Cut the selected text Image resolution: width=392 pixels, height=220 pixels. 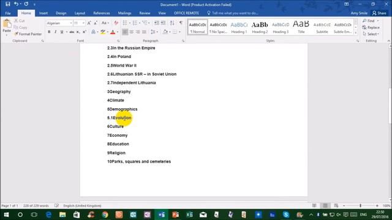pos(20,21)
